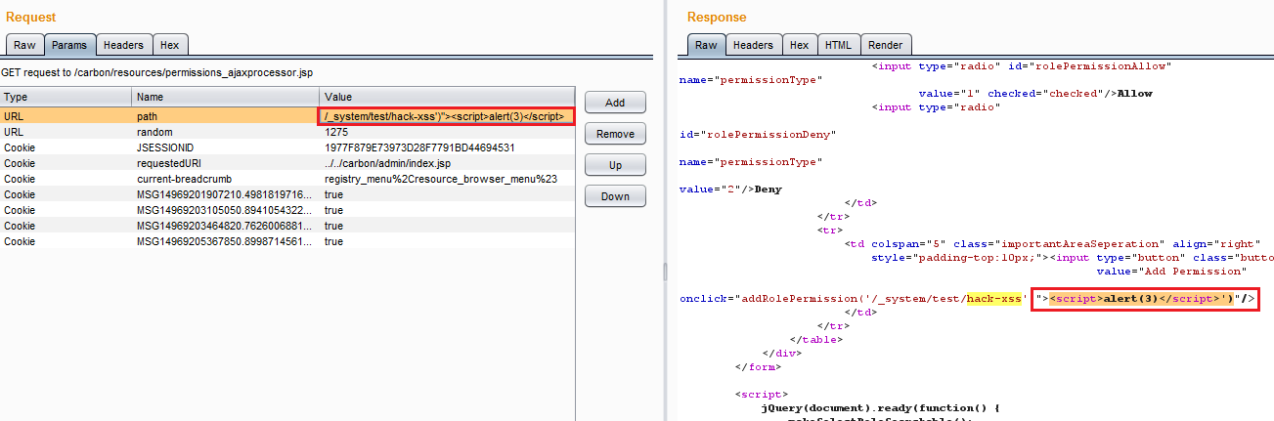The image size is (1274, 421).
Task: Sort parameters by Name column header
Action: click(x=225, y=97)
